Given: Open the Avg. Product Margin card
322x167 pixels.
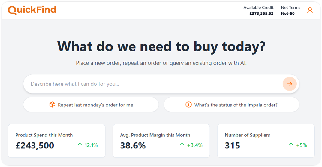Looking at the screenshot, I should (x=161, y=141).
